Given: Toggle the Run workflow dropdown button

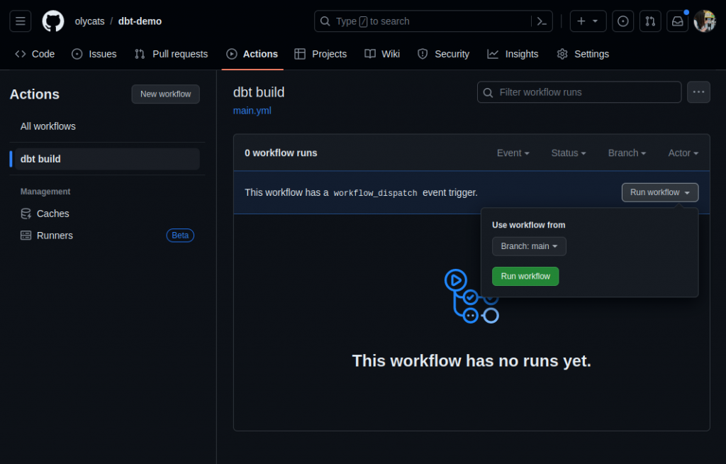Looking at the screenshot, I should point(660,192).
